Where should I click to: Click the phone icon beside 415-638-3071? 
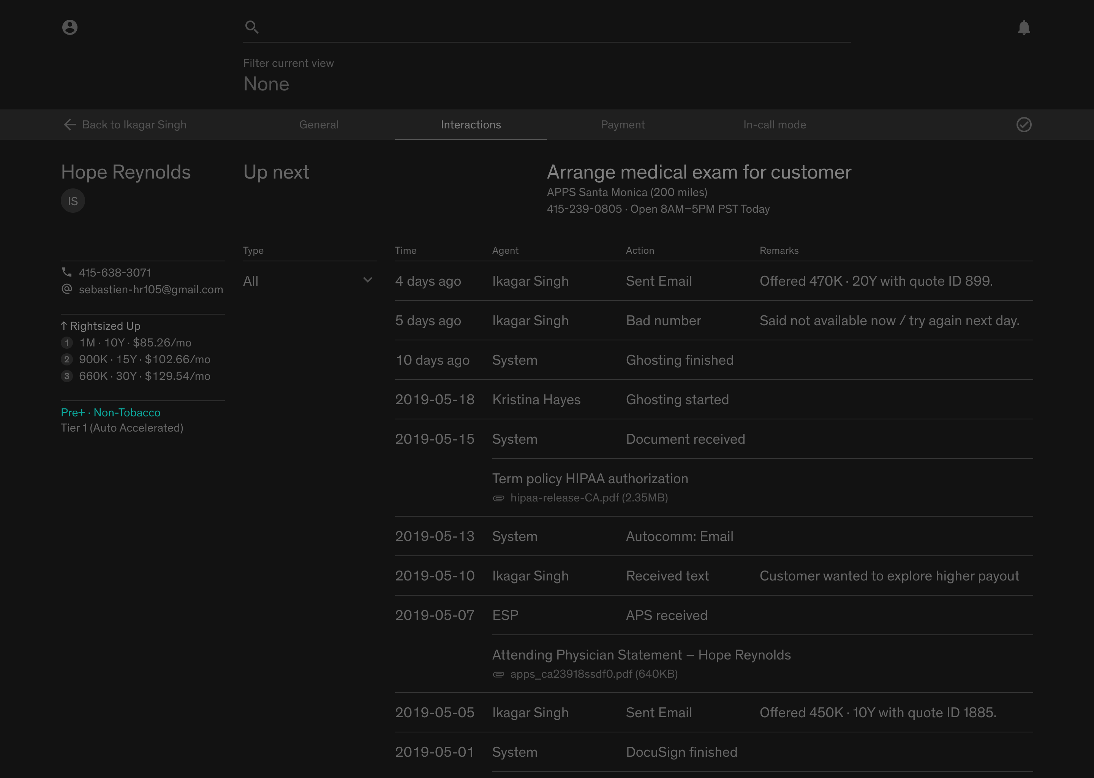(67, 272)
